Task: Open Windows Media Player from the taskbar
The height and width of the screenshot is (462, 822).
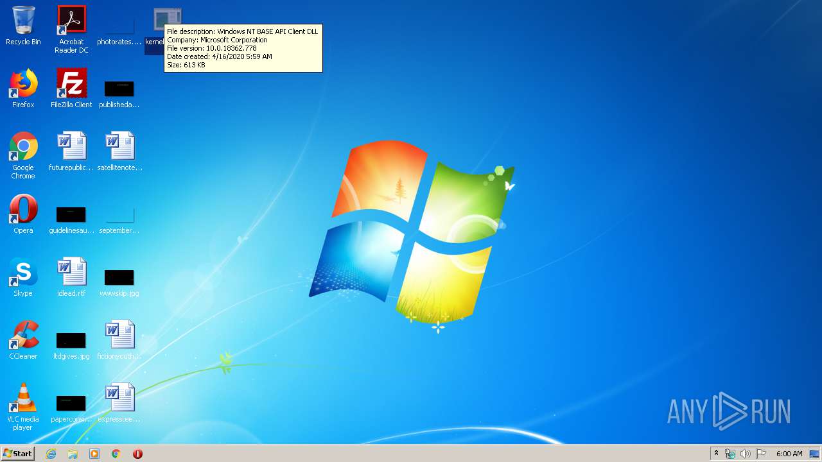Action: 94,454
